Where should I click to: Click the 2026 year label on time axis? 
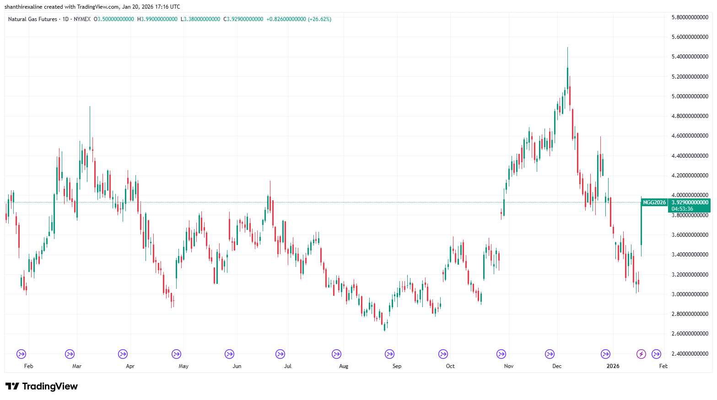613,366
